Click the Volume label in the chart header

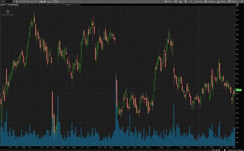68,5
